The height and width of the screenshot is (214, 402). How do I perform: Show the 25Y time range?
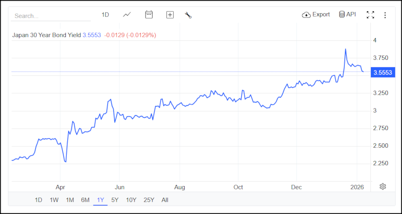[x=149, y=200]
